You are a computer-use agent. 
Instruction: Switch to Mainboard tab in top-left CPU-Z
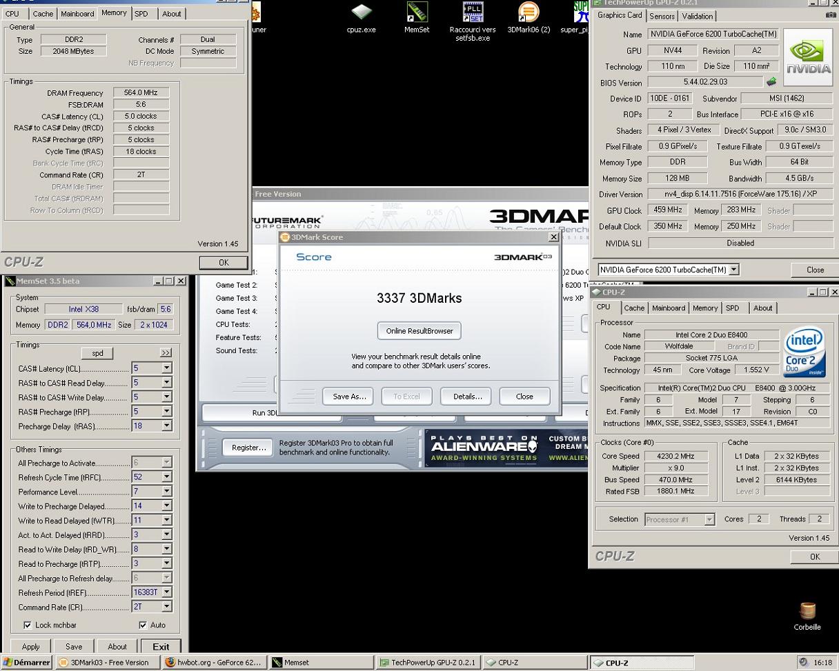pos(77,13)
